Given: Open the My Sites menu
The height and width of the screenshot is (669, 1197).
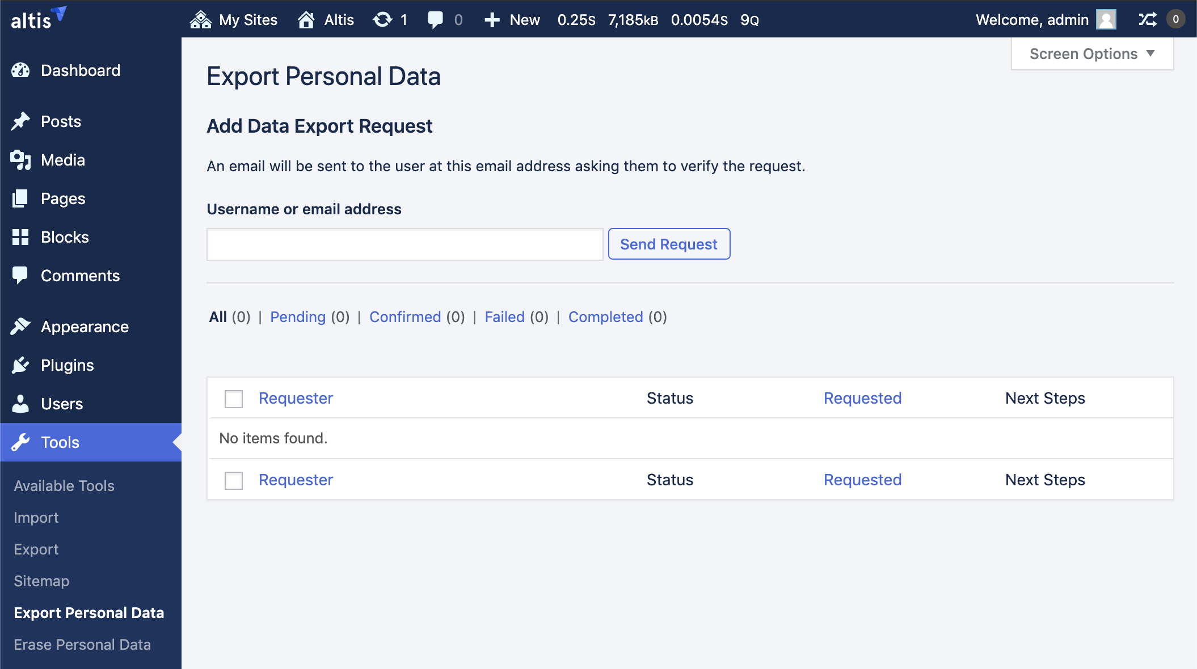Looking at the screenshot, I should tap(234, 20).
